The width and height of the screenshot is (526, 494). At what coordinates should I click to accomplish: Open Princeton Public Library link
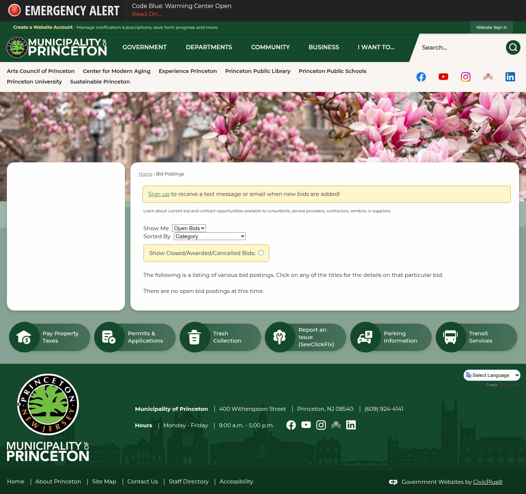[x=258, y=71]
